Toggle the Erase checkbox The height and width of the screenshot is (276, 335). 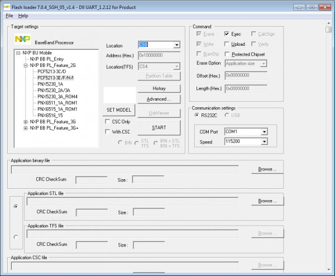(x=199, y=34)
